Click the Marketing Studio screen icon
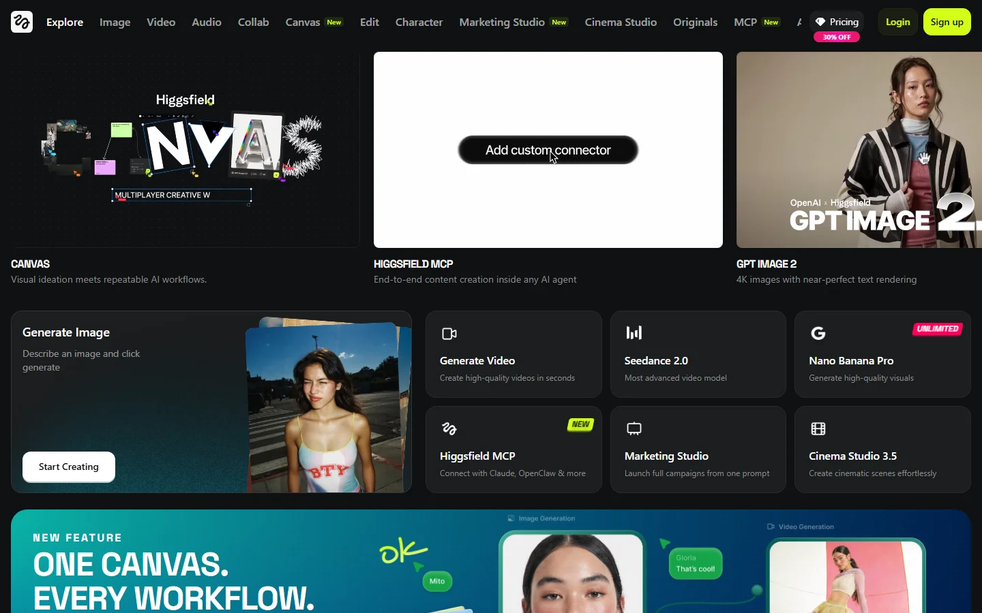 tap(634, 428)
